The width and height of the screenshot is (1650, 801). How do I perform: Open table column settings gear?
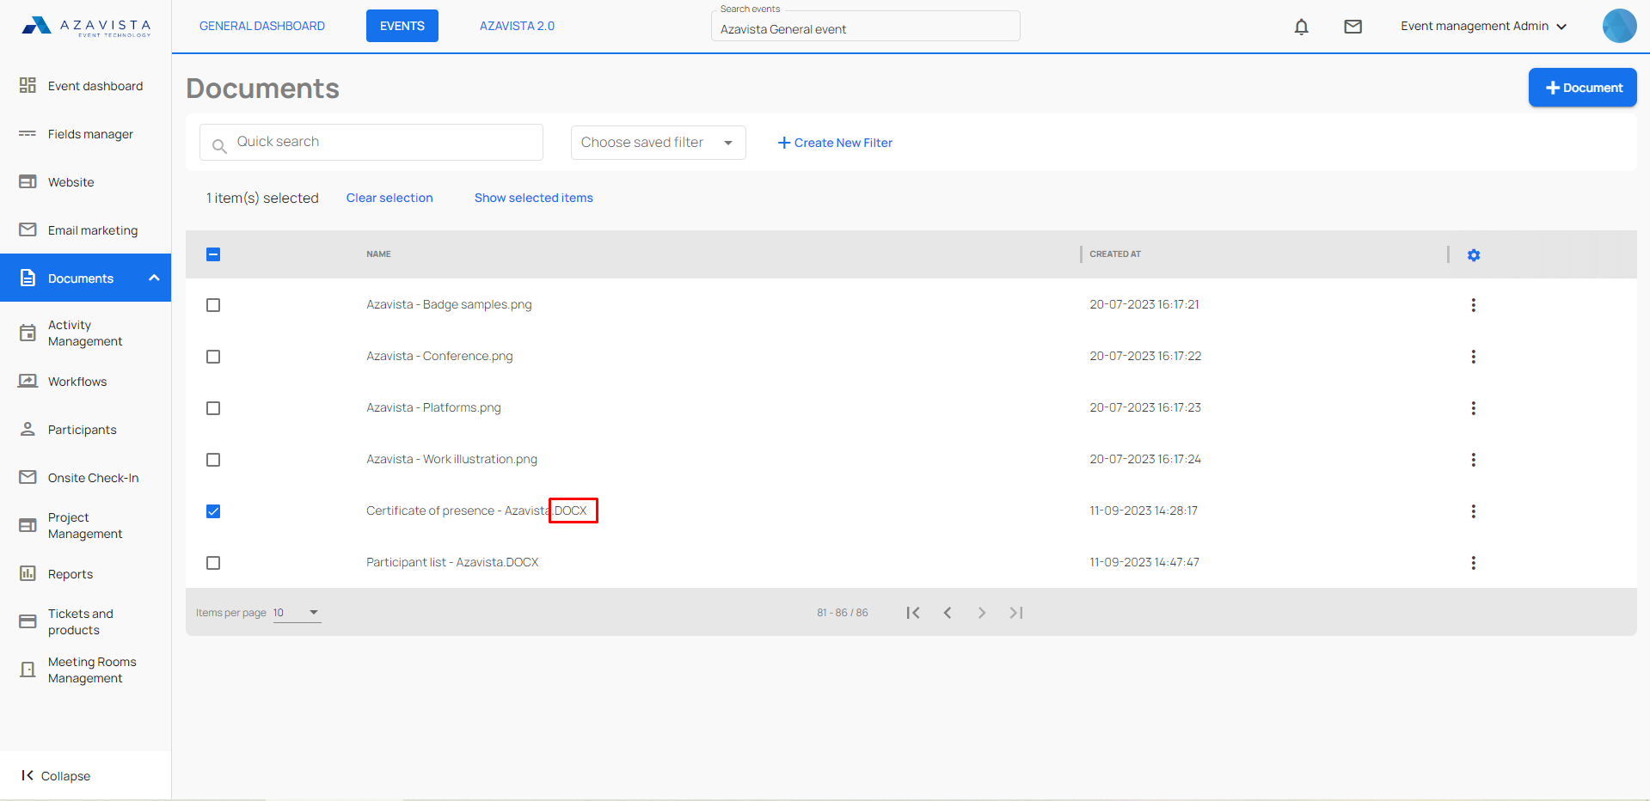point(1474,255)
